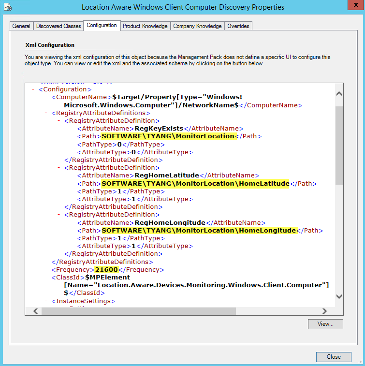Click the vertical scrollbar up arrow

coord(339,94)
